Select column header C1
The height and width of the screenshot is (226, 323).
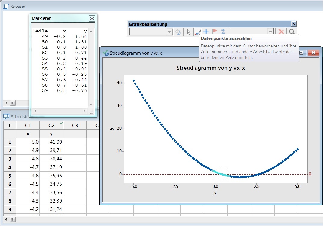28,125
